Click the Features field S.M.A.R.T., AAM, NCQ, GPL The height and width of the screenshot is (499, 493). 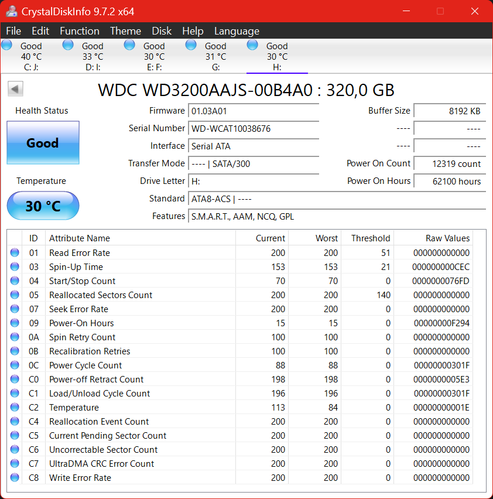(x=337, y=216)
